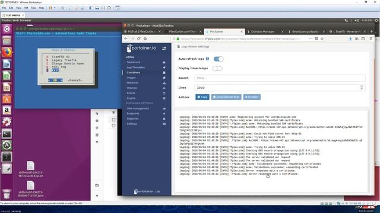
Task: Click the Settings cogs icon in the sidebar
Action: coord(164,124)
